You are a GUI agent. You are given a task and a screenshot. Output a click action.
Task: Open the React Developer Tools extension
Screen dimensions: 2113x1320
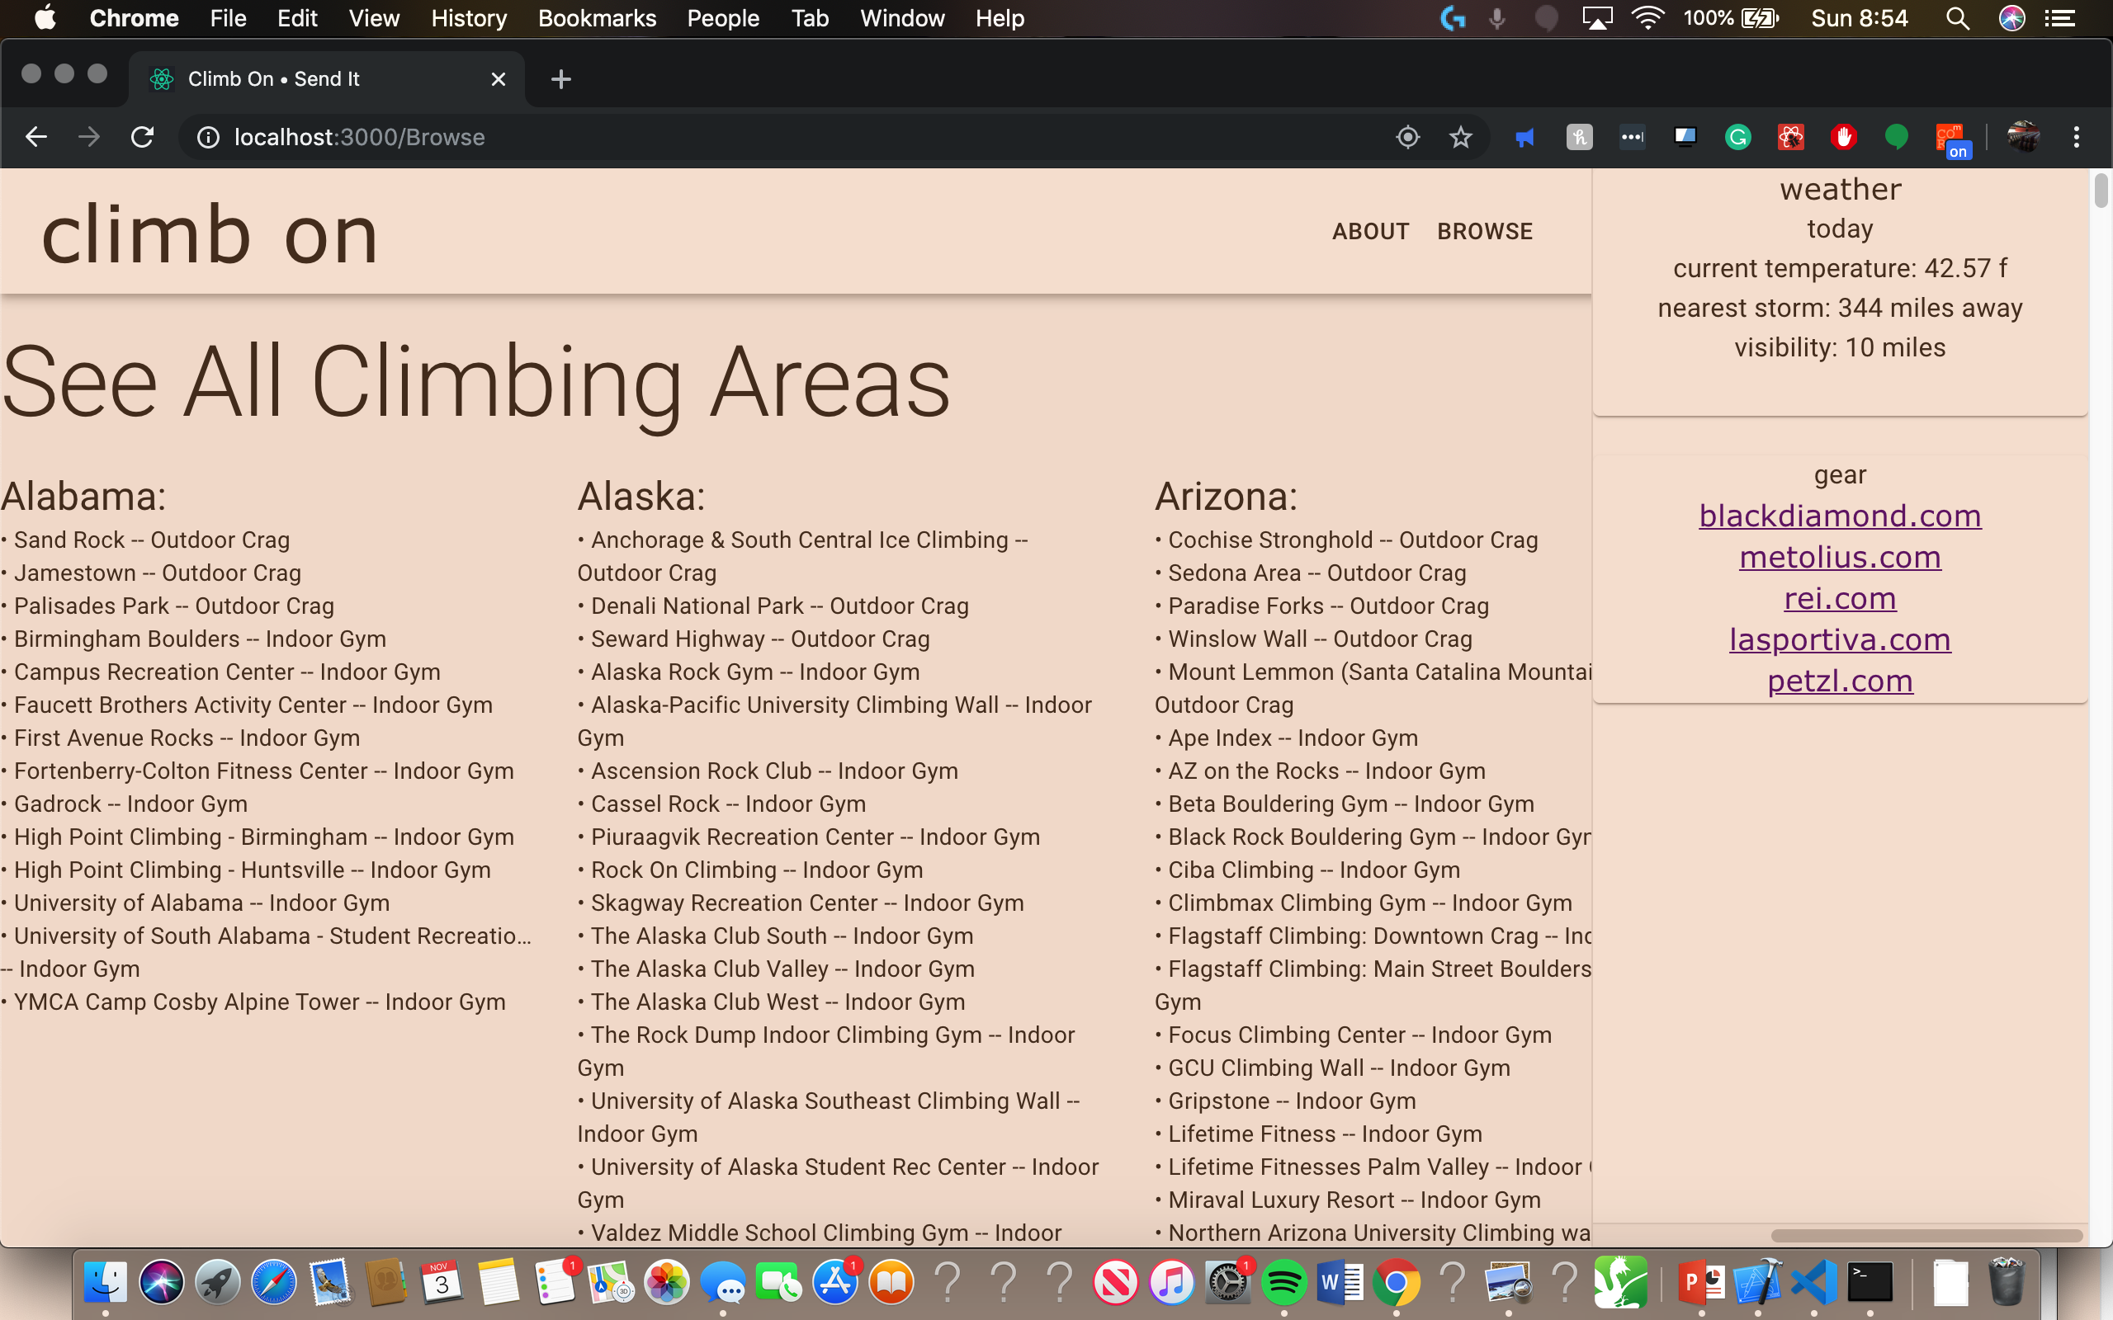[1790, 137]
